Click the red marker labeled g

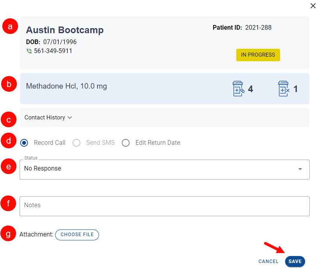point(9,233)
